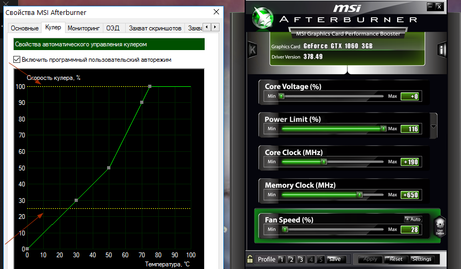Expand the Power Limit dropdown arrow
Screen dimensions: 461x269
[x=433, y=126]
